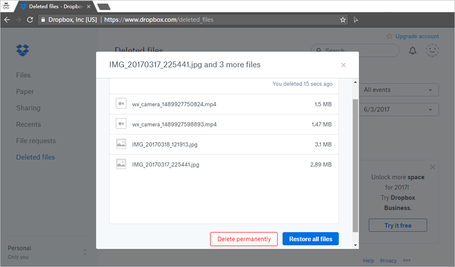
Task: Click the cursor extension icon in toolbar
Action: [x=356, y=20]
